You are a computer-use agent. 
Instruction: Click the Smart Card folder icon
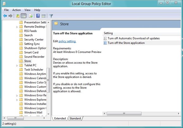[21, 52]
